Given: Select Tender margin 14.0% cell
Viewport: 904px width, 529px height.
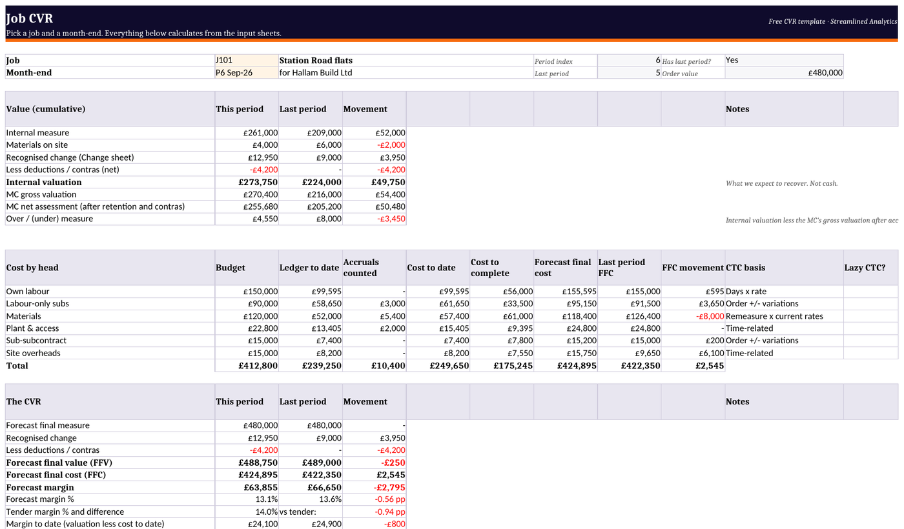Looking at the screenshot, I should point(246,512).
